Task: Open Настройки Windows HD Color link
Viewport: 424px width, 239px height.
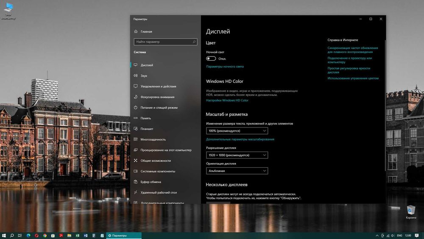Action: [x=227, y=100]
